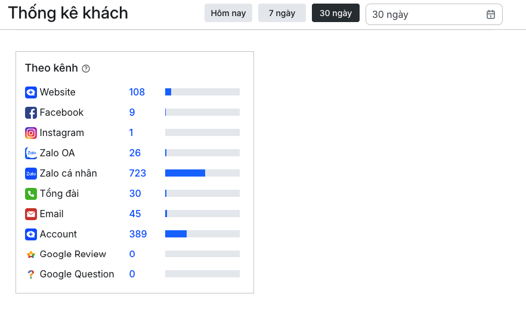Click the Facebook channel icon
Viewport: 526px width, 309px height.
31,113
